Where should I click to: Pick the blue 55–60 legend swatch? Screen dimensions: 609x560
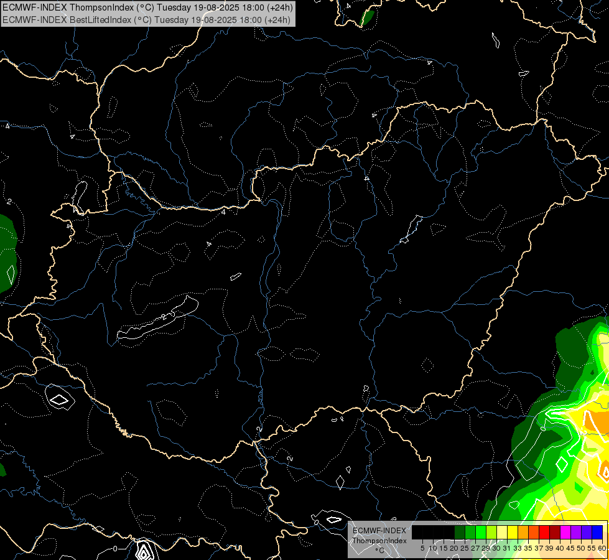tap(597, 532)
